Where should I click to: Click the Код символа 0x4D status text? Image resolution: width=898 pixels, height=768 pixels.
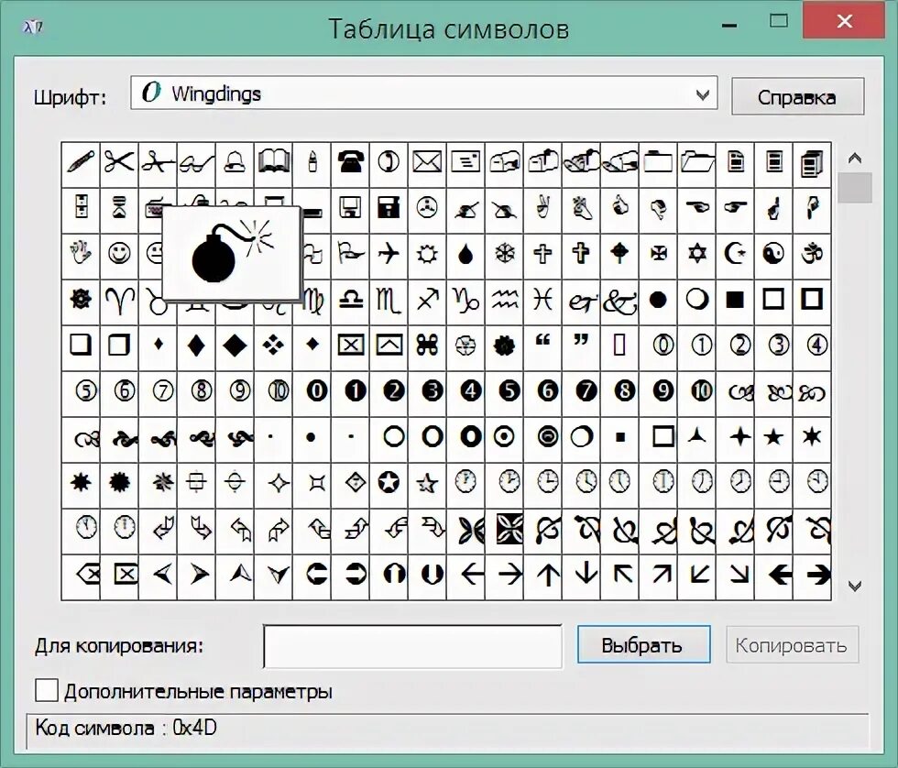[126, 728]
